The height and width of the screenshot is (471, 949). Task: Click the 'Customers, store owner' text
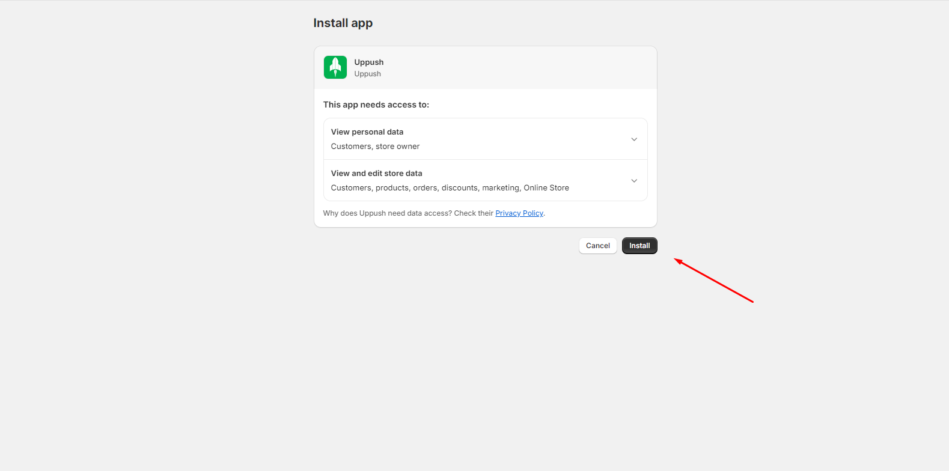point(376,147)
